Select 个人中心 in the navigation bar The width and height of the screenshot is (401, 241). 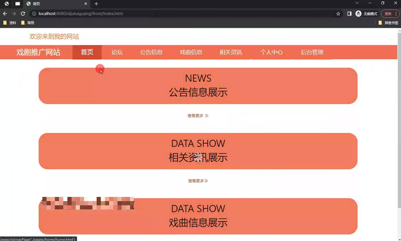(272, 52)
